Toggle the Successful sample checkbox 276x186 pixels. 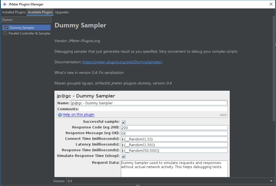(124, 122)
